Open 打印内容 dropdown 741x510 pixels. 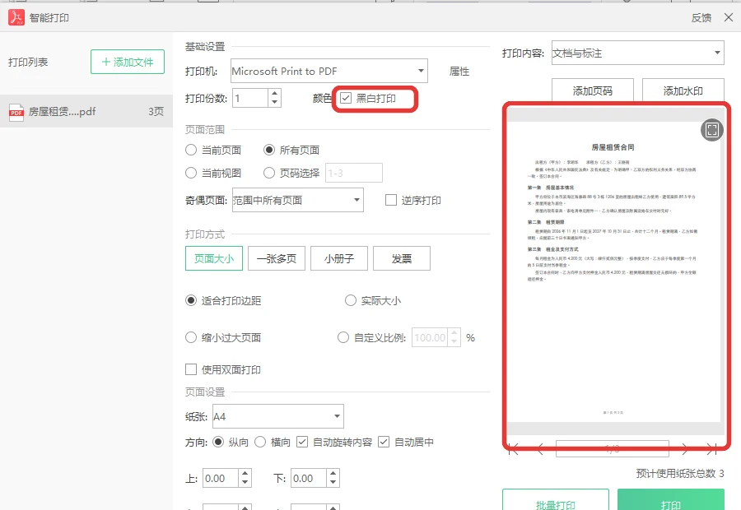638,53
